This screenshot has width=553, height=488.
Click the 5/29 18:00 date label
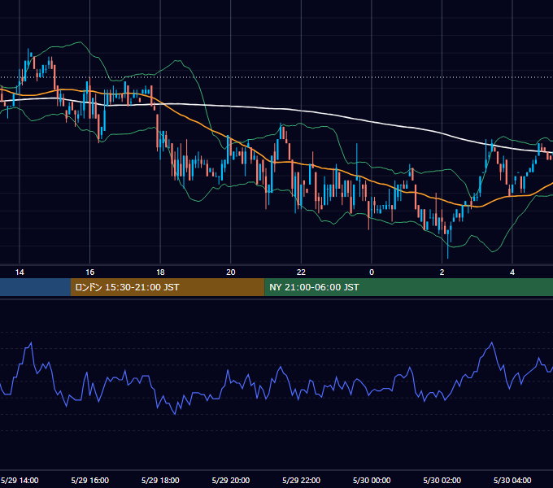pyautogui.click(x=160, y=480)
